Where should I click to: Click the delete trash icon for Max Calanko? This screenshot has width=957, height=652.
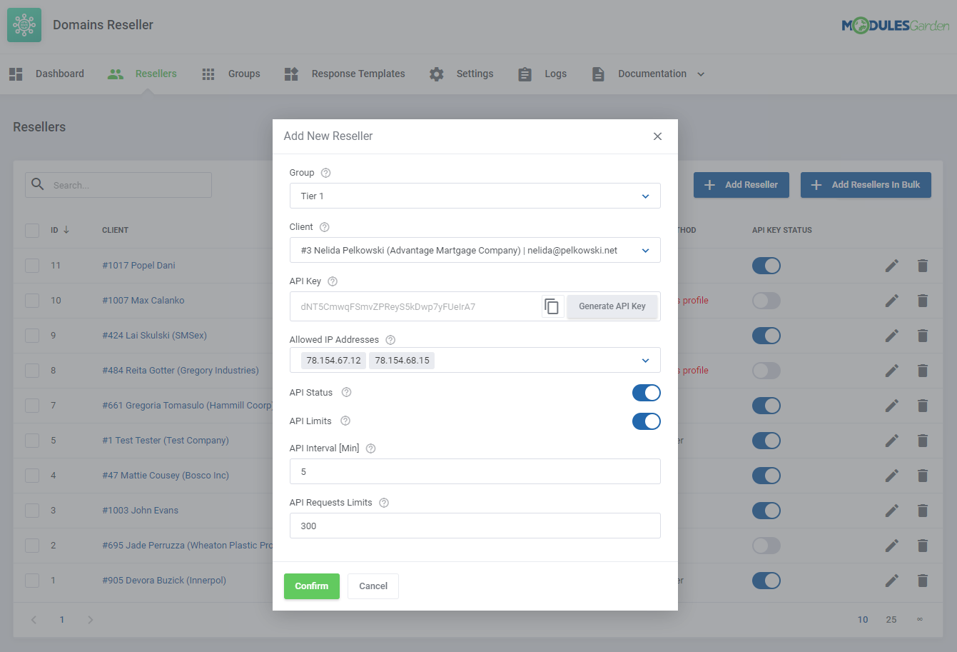click(923, 300)
